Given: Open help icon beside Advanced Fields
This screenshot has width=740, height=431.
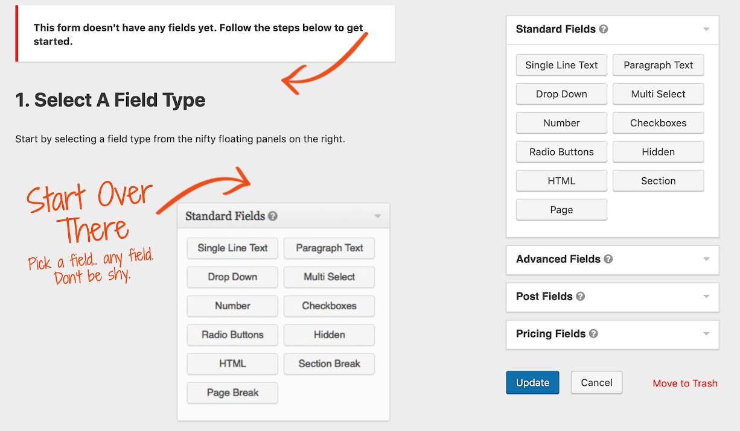Looking at the screenshot, I should (x=608, y=259).
